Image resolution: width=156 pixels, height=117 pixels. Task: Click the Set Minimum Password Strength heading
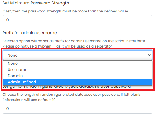(36, 3)
